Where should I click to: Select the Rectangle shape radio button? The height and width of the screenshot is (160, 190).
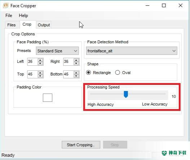[x=89, y=73]
